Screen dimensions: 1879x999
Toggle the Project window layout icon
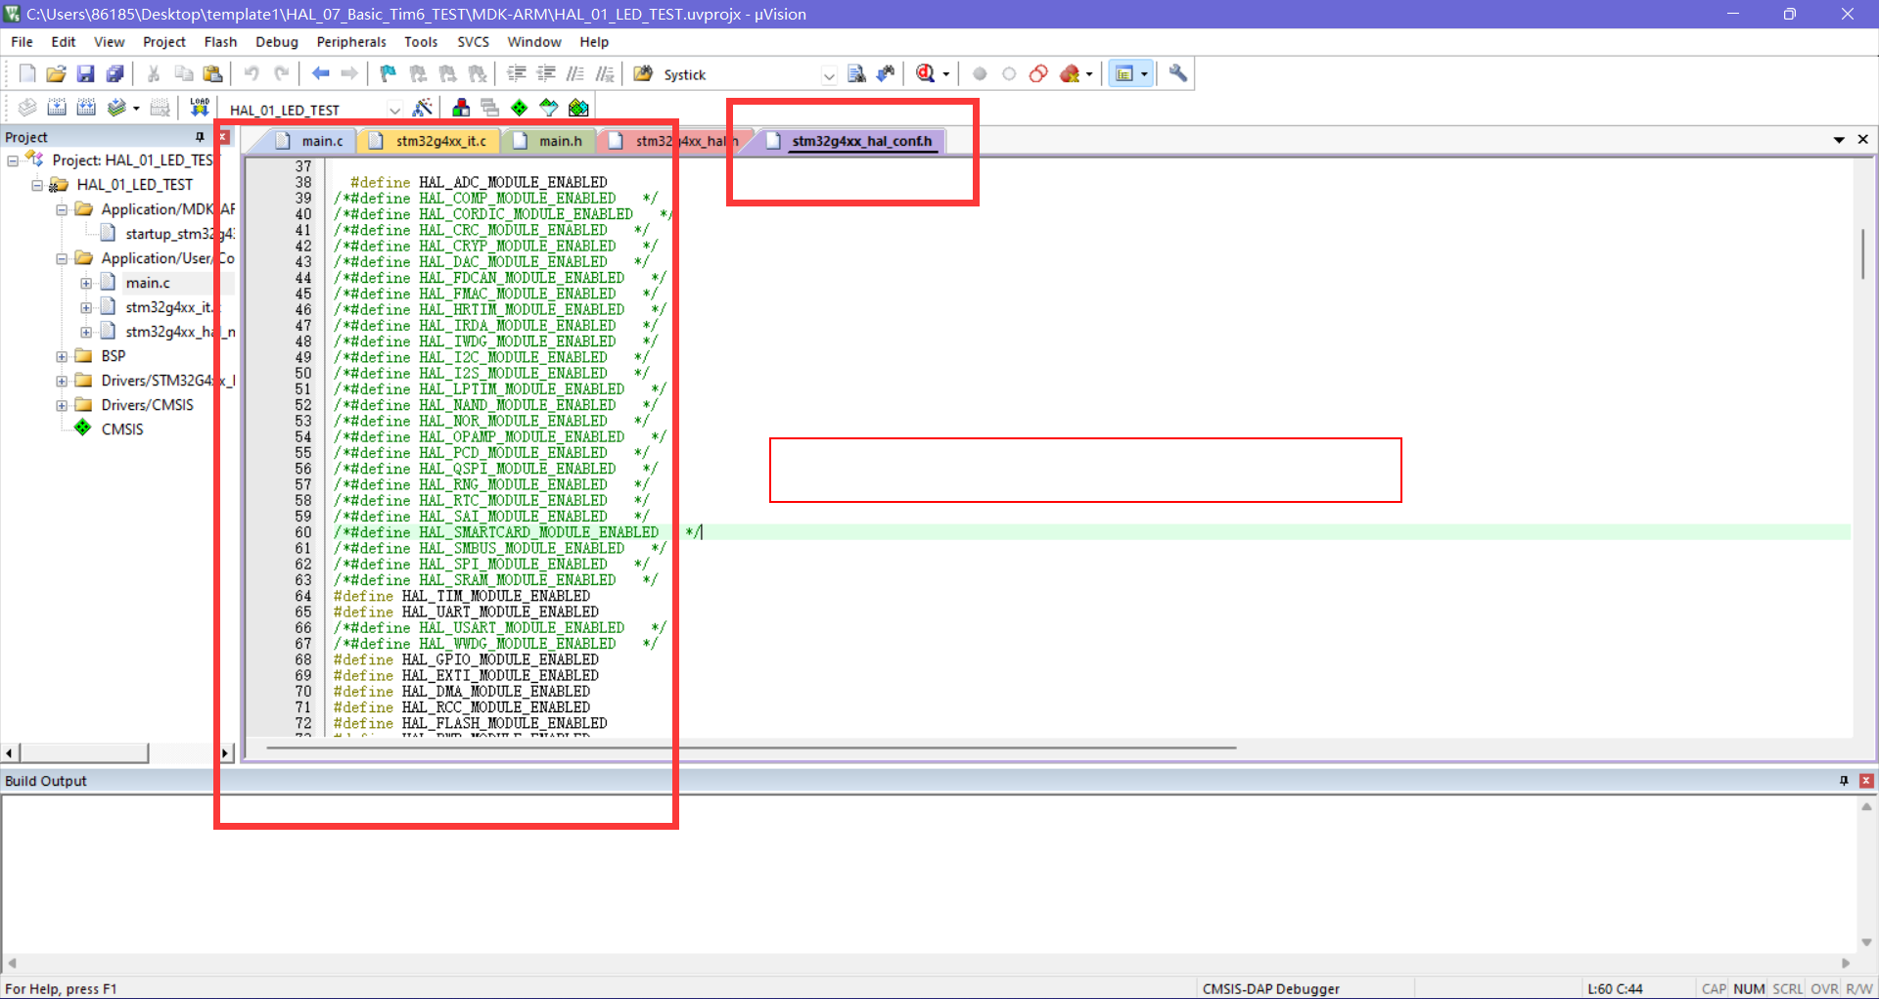coord(1124,73)
